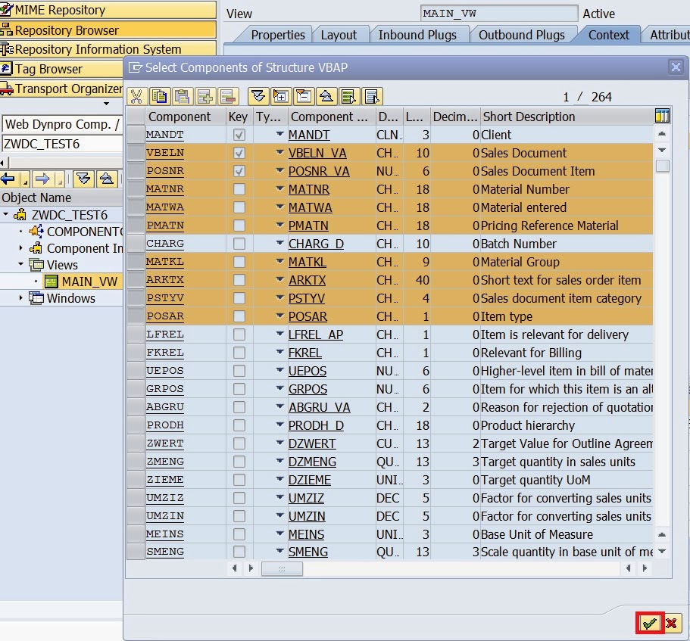Confirm selection with the green checkmark button
Viewport: 690px width, 641px height.
(649, 623)
